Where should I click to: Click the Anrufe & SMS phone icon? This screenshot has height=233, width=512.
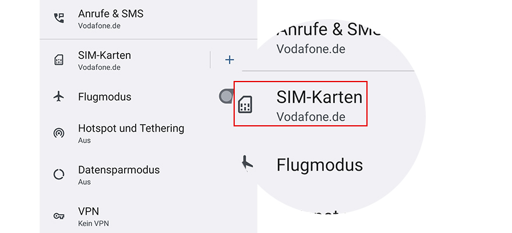click(x=58, y=18)
